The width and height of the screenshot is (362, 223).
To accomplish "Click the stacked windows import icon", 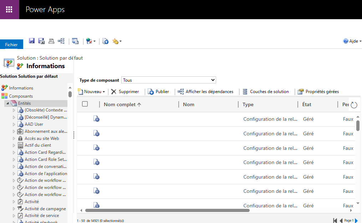I will coord(75,41).
